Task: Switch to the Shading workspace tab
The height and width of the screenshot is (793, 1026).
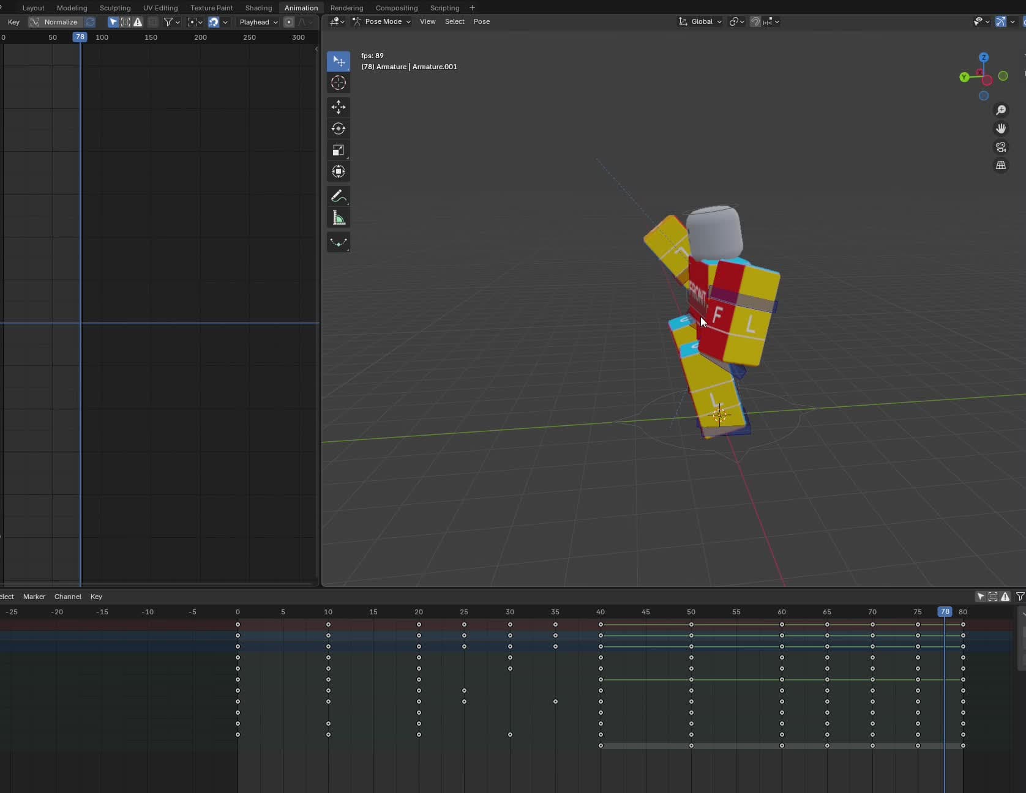Action: [x=258, y=8]
